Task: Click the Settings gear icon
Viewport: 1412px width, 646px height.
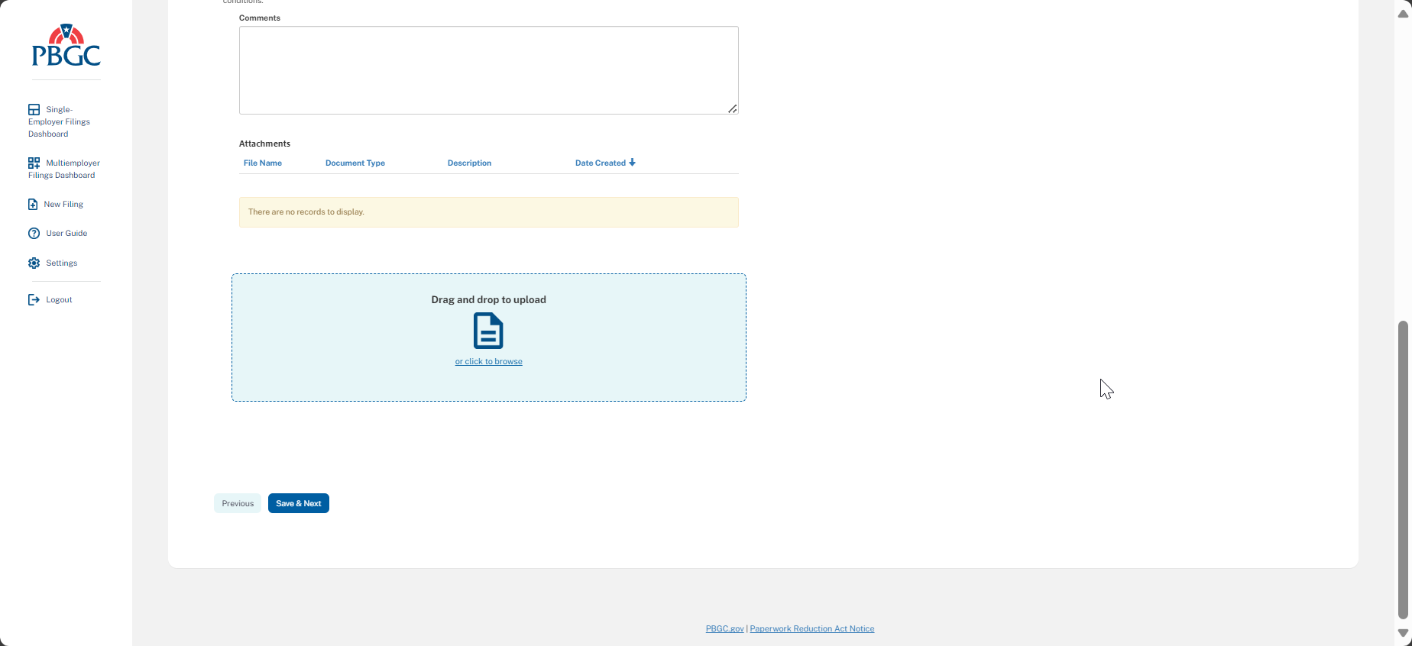Action: (x=34, y=263)
